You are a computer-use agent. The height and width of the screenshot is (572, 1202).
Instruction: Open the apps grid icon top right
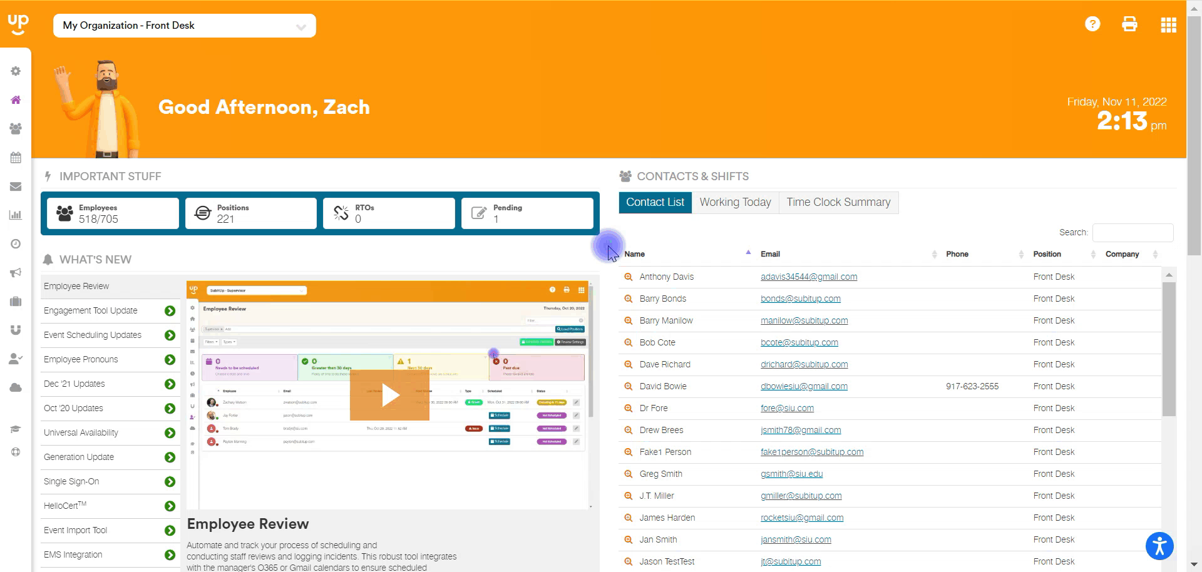pos(1168,25)
